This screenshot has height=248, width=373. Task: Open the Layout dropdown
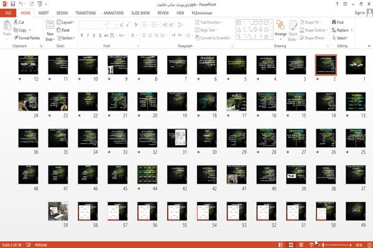pos(65,22)
